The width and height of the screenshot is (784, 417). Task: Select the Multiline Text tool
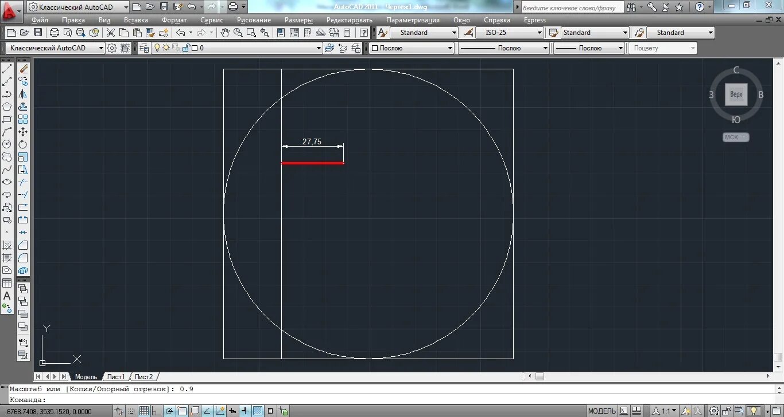pyautogui.click(x=7, y=296)
